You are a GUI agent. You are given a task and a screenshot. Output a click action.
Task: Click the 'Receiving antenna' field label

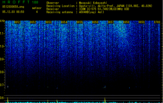[60, 12]
